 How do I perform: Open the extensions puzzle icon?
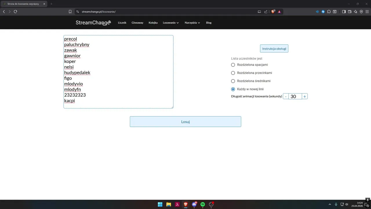[x=329, y=12]
